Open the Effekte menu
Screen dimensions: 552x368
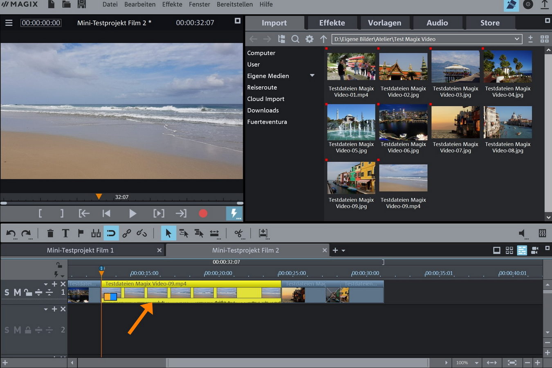click(x=172, y=4)
